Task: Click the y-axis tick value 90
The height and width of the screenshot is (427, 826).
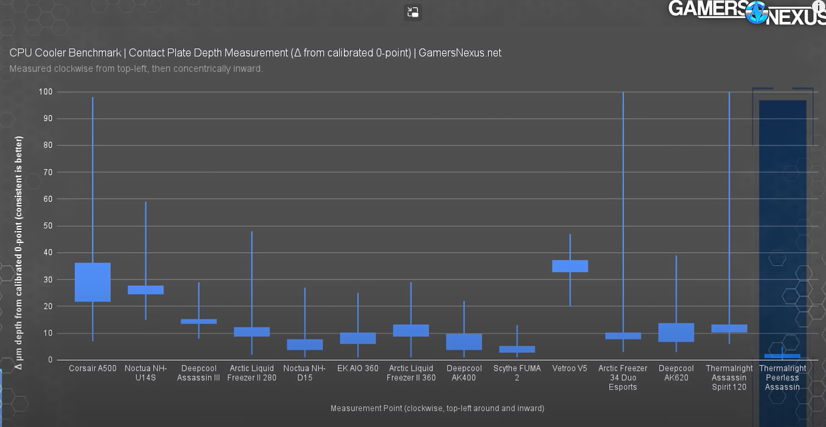Action: pyautogui.click(x=48, y=118)
